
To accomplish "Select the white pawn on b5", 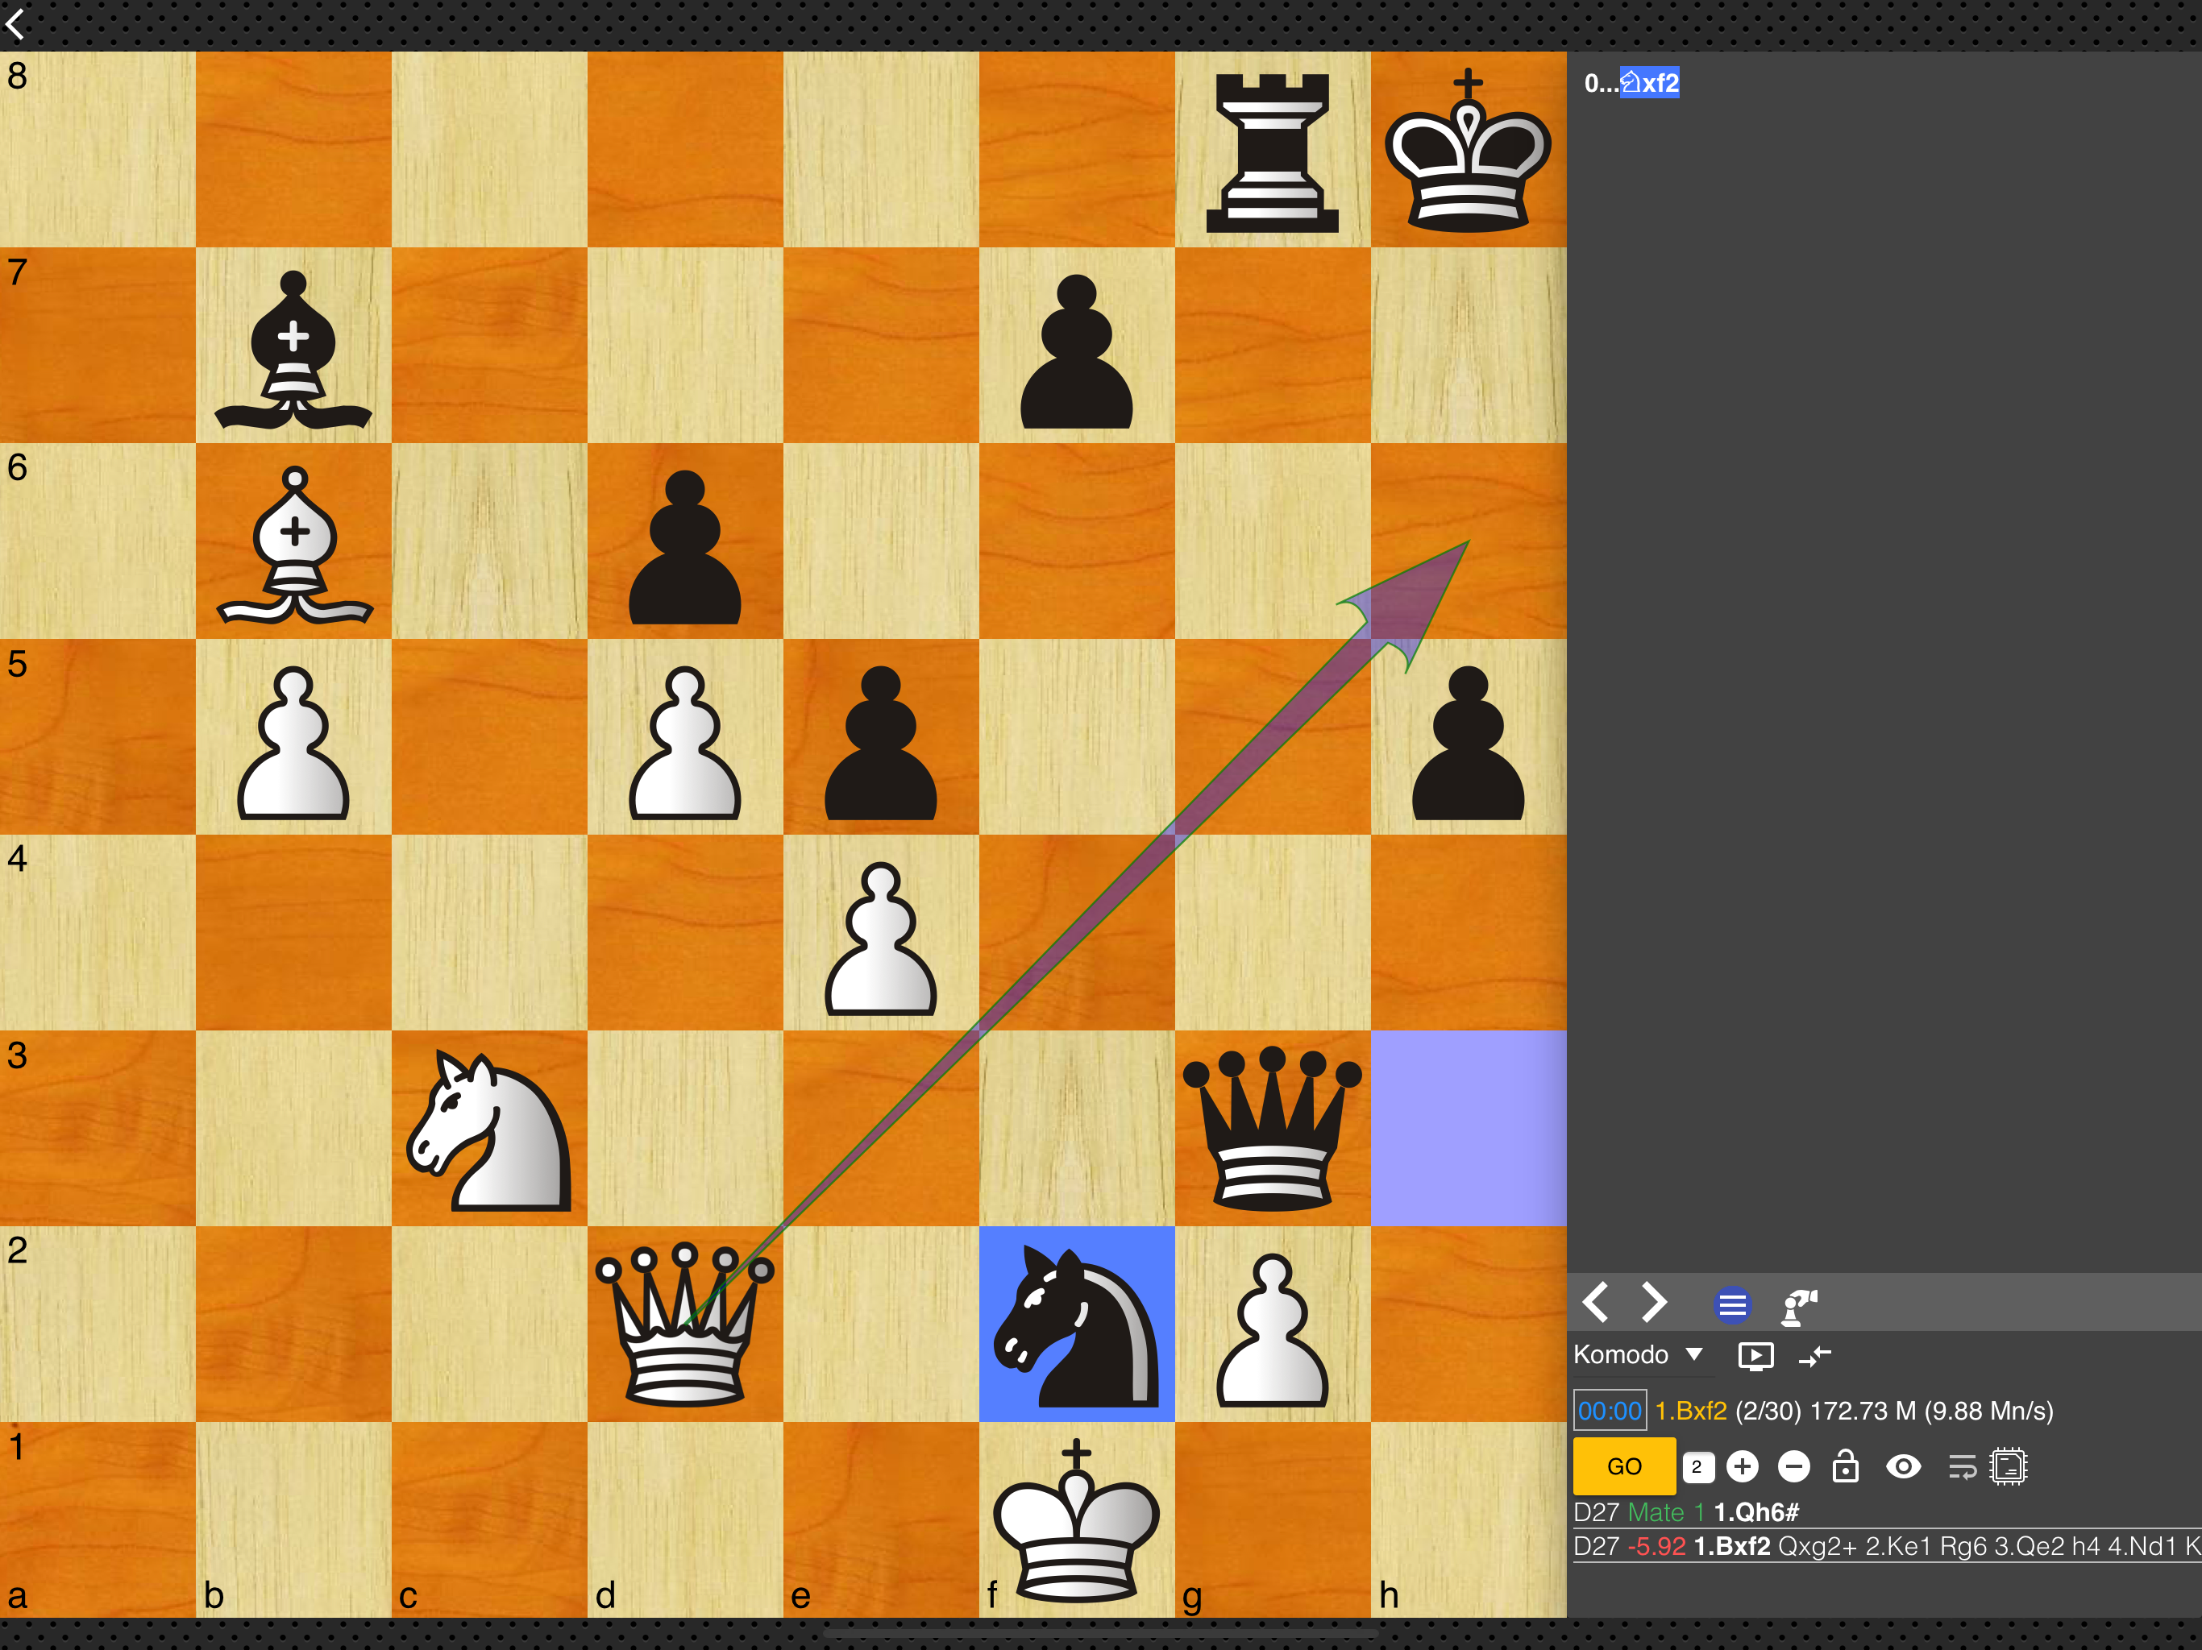I will [293, 742].
